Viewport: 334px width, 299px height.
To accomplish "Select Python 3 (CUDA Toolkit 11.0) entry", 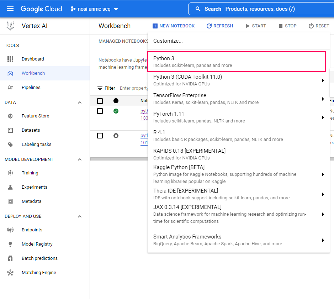I will coord(239,80).
